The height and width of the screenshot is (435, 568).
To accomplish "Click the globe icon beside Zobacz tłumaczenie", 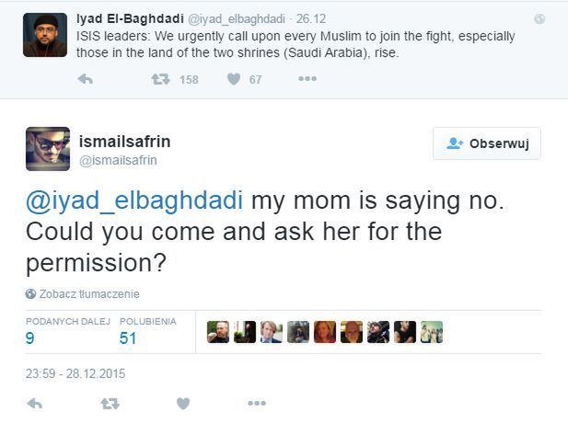I will [31, 294].
